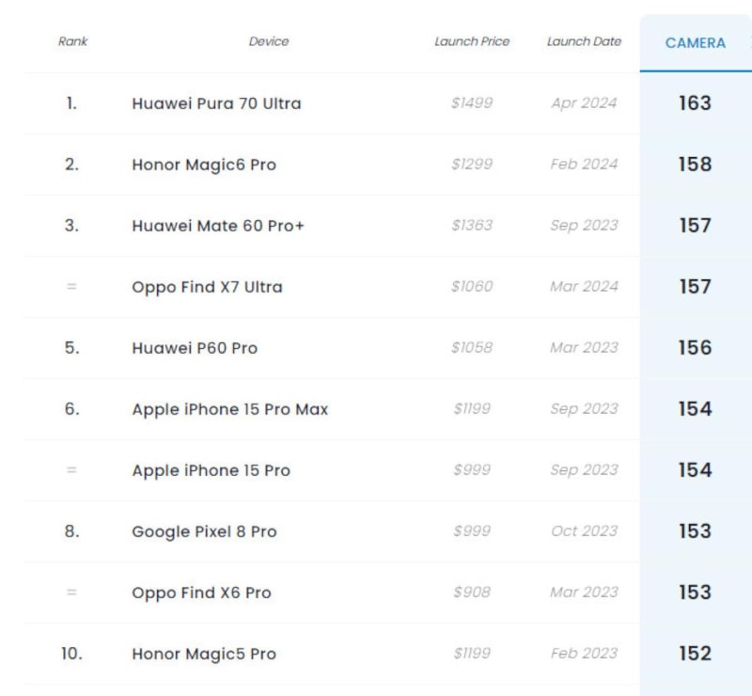Screen dimensions: 752x696
Task: Click the Launch Date column header
Action: click(x=584, y=41)
